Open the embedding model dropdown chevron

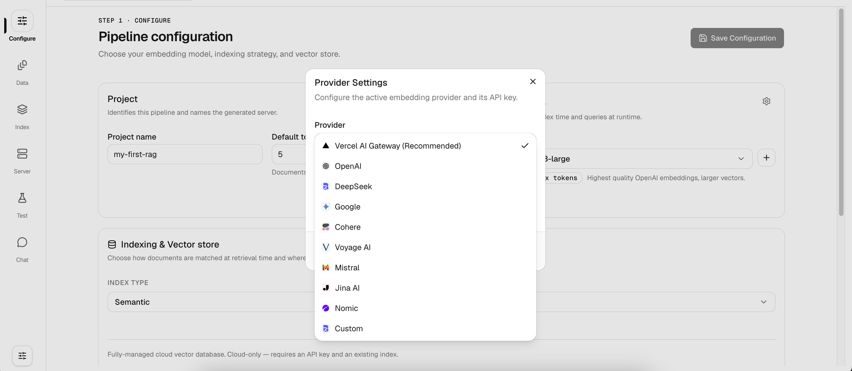click(x=741, y=158)
